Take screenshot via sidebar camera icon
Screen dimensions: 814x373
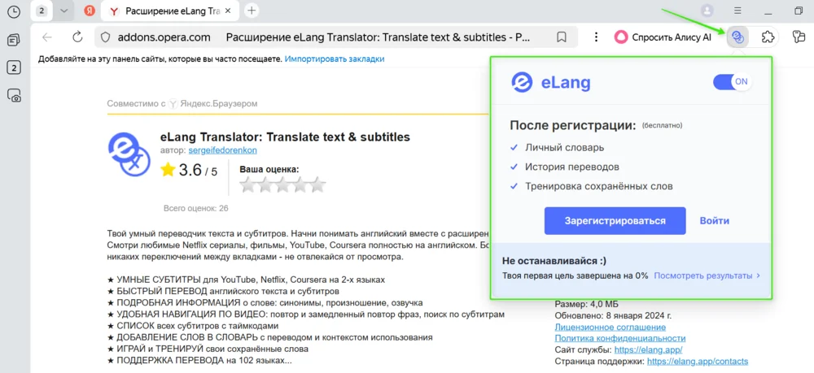pos(14,95)
